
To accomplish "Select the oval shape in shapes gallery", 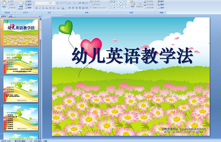I will 125,2.
